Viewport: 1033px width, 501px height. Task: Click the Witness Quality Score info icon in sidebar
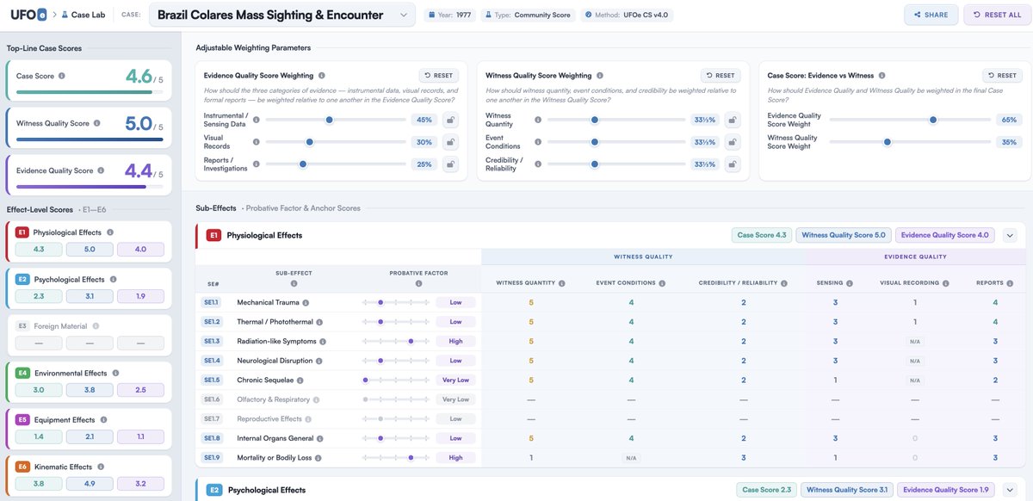[x=96, y=123]
